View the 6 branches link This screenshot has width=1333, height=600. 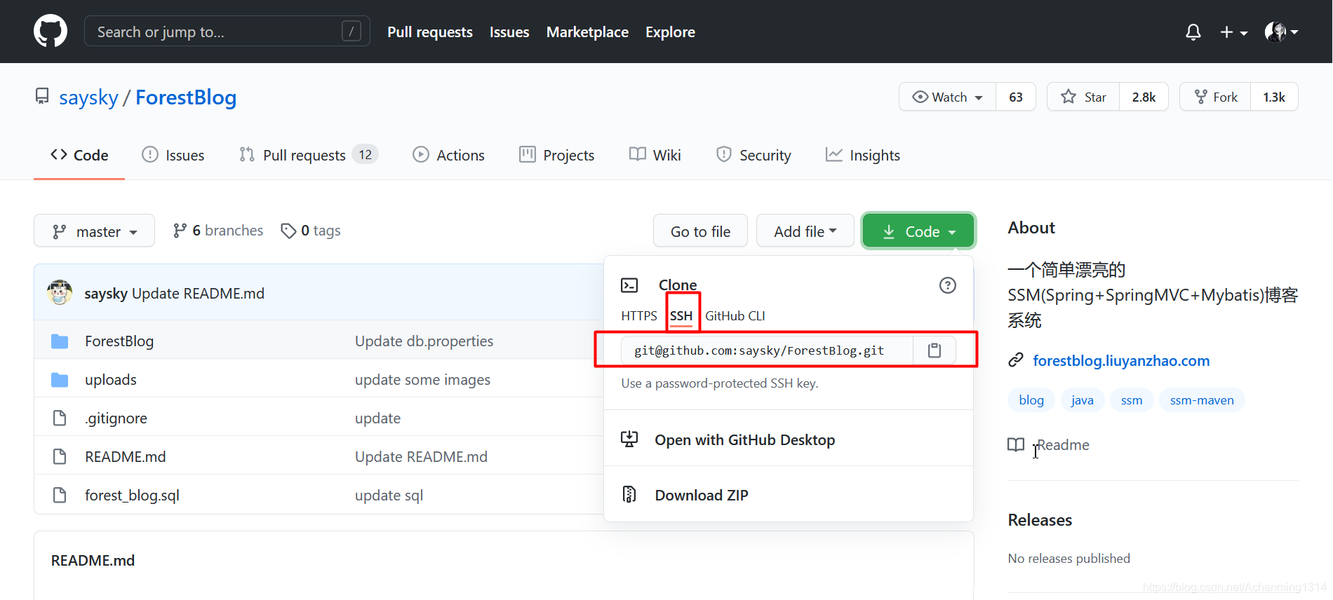click(218, 231)
